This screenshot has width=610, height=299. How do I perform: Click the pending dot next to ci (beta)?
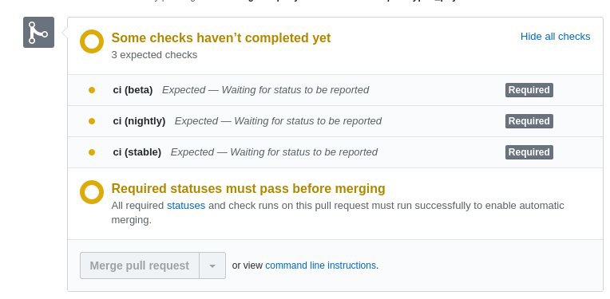(92, 90)
